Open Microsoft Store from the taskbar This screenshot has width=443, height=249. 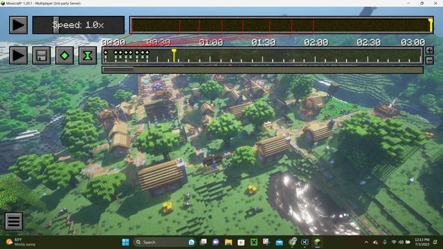tap(241, 242)
